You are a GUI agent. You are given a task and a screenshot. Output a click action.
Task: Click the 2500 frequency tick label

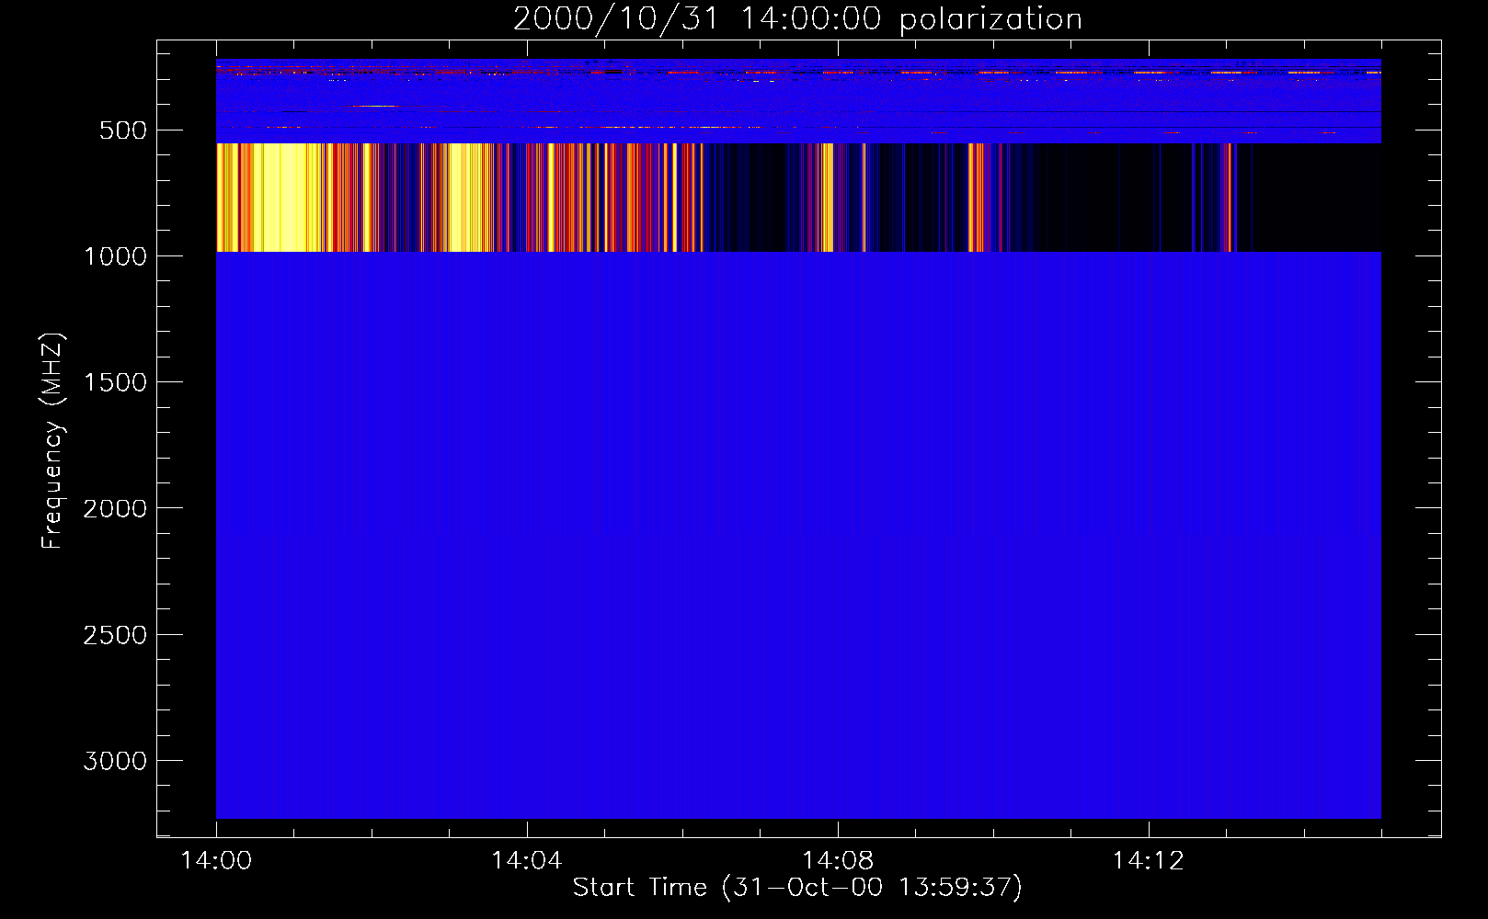115,635
